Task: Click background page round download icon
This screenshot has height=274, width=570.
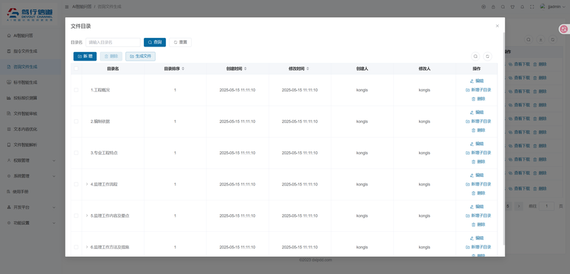Action: point(541,40)
